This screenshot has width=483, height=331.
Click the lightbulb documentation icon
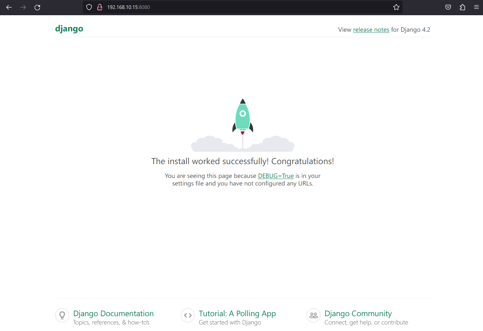tap(62, 315)
